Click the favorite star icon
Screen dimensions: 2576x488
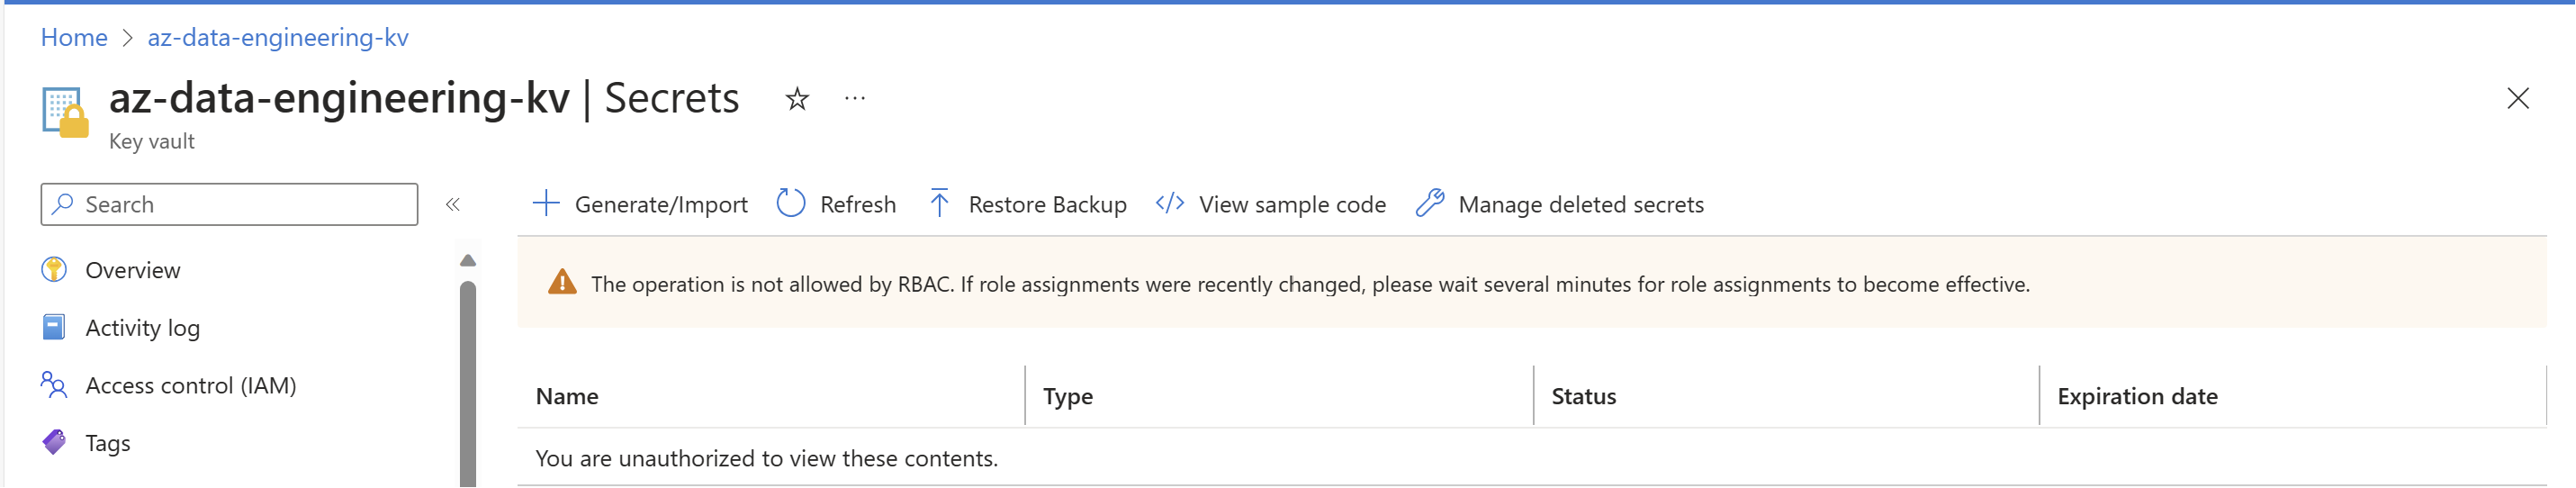coord(796,99)
